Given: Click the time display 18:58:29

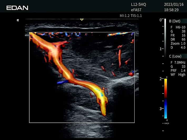Looking at the screenshot, I should tap(171, 10).
